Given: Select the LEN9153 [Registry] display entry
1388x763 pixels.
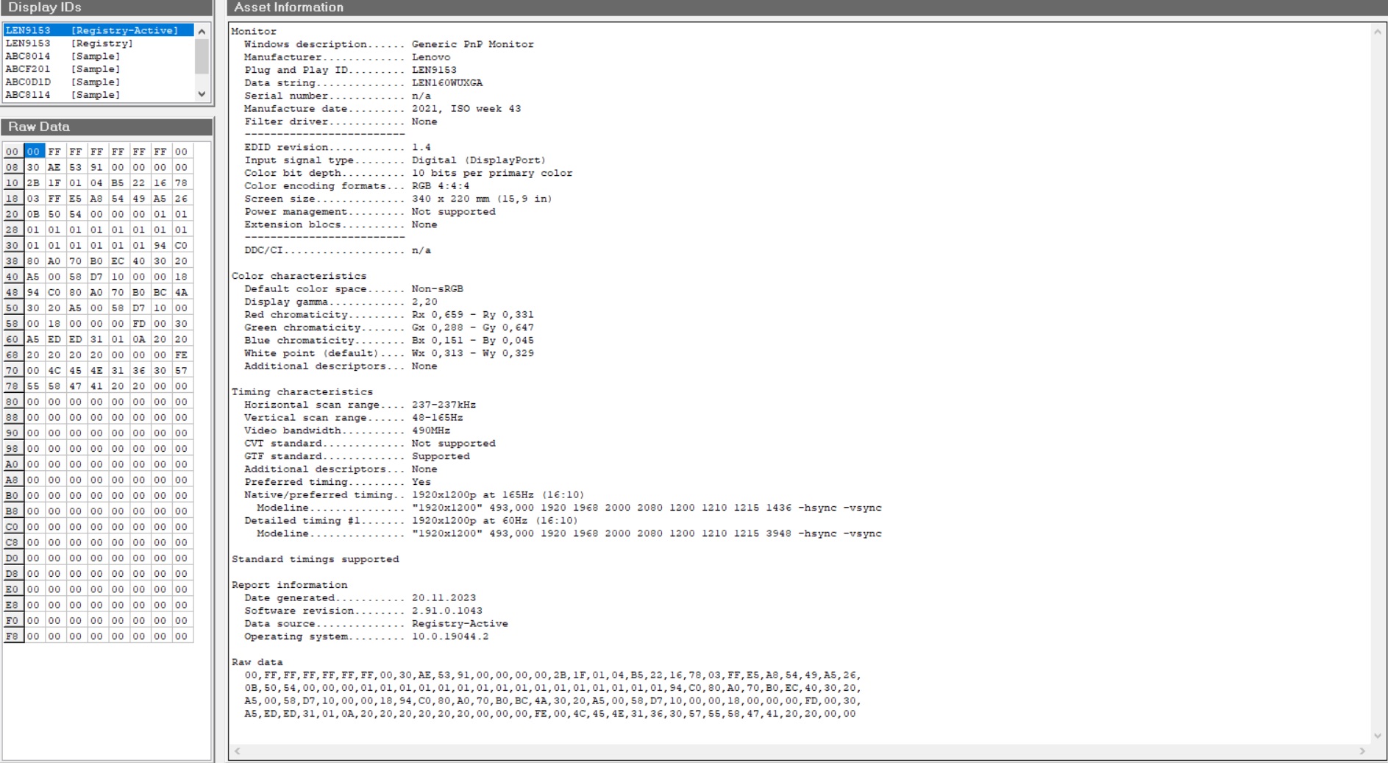Looking at the screenshot, I should pyautogui.click(x=99, y=43).
